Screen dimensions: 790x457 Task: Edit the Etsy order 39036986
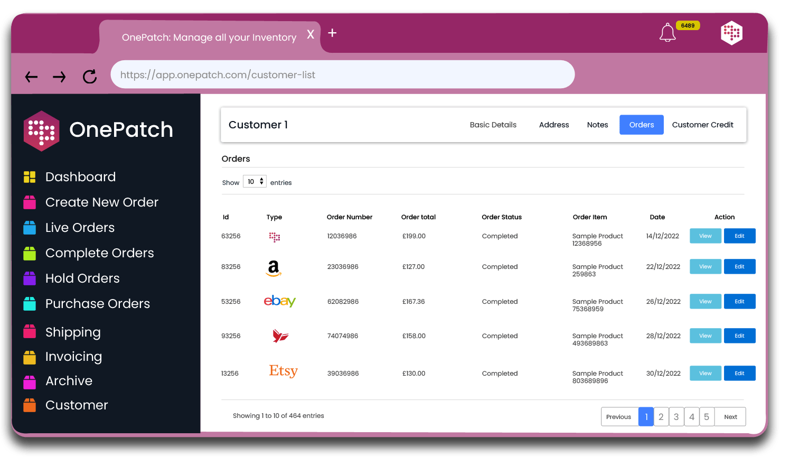(739, 373)
